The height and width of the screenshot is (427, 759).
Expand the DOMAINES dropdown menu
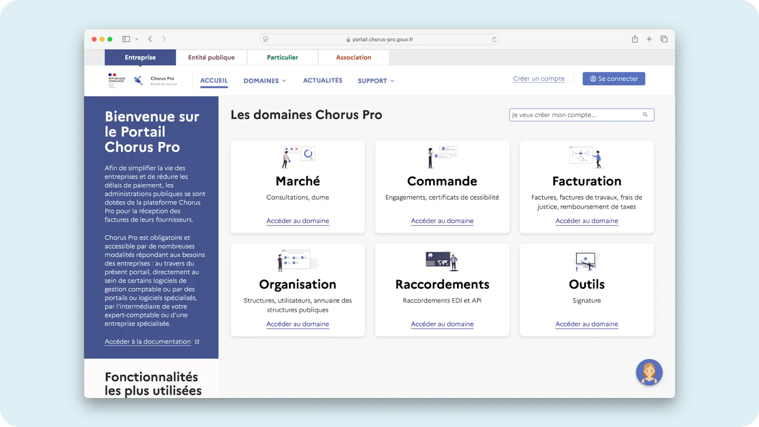coord(265,81)
